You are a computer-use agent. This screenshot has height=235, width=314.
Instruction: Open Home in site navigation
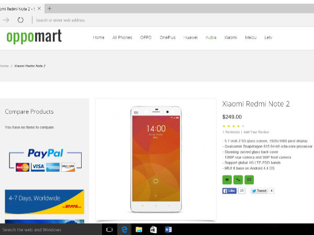[x=98, y=38]
